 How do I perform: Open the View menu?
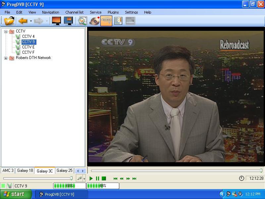pos(32,12)
